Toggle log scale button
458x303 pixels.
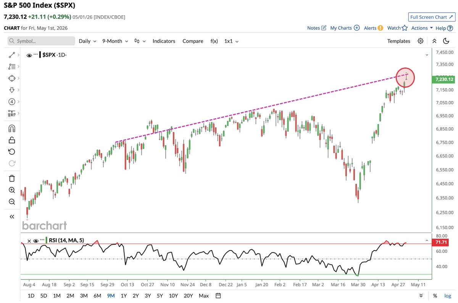(x=447, y=296)
